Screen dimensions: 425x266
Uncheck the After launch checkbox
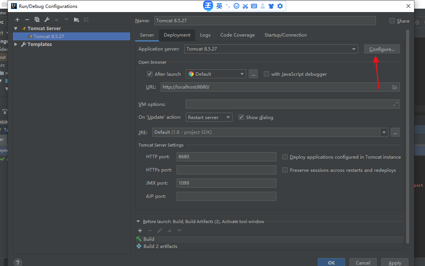click(x=149, y=74)
